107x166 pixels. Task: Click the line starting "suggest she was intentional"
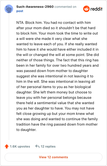[55, 76]
